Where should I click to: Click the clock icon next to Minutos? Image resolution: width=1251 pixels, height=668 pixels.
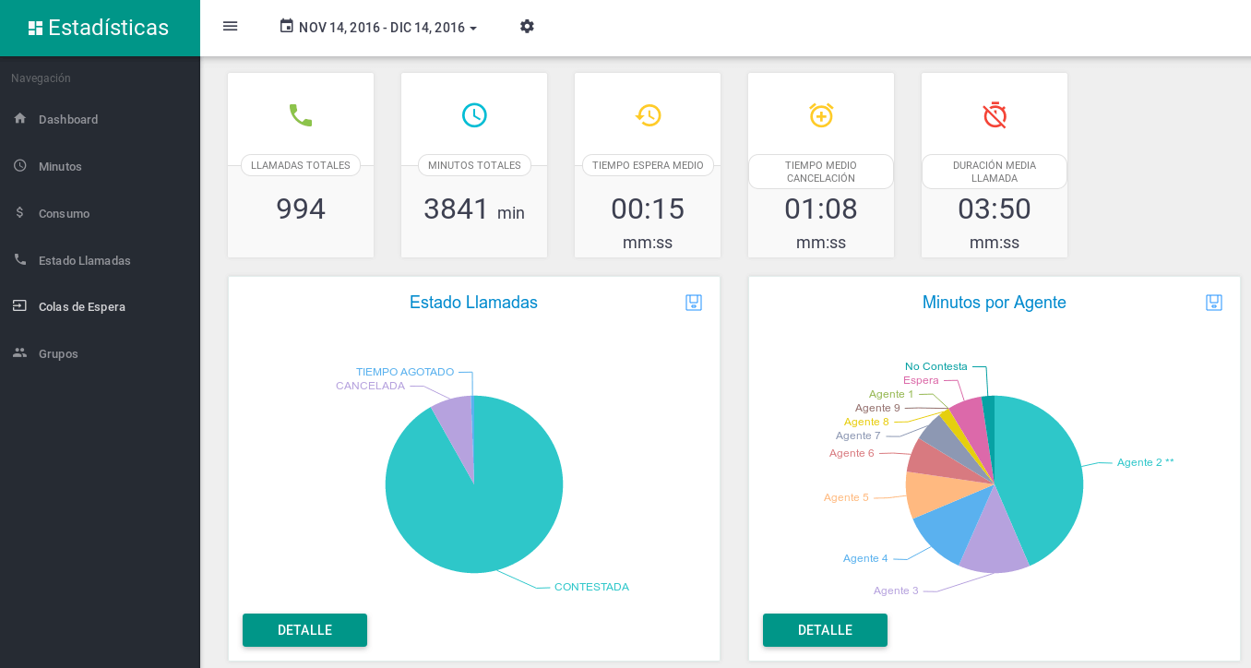[x=20, y=165]
